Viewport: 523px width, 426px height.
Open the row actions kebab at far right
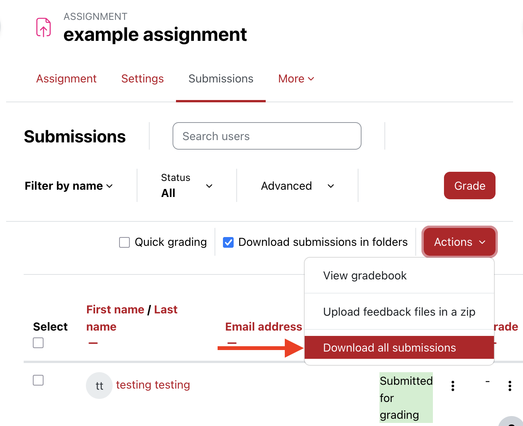point(510,386)
